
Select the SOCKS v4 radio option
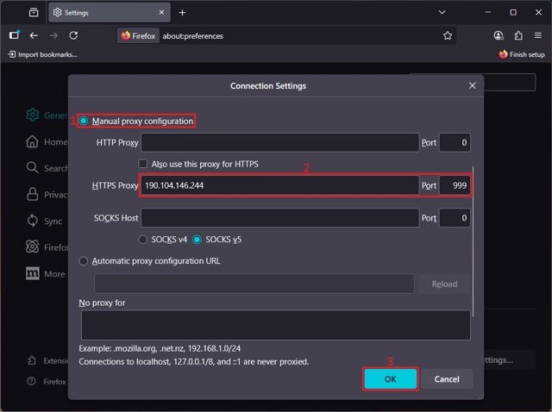point(143,239)
